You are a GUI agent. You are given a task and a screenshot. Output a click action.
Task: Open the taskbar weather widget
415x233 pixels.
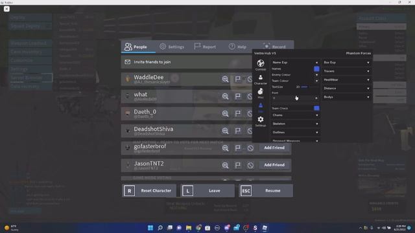[12, 228]
